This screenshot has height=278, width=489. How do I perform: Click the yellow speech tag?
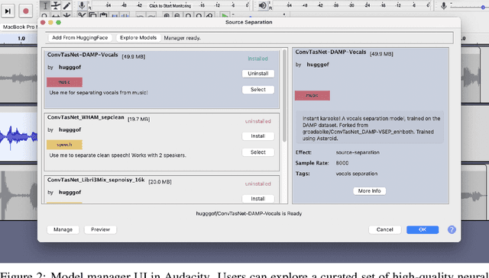(x=64, y=145)
